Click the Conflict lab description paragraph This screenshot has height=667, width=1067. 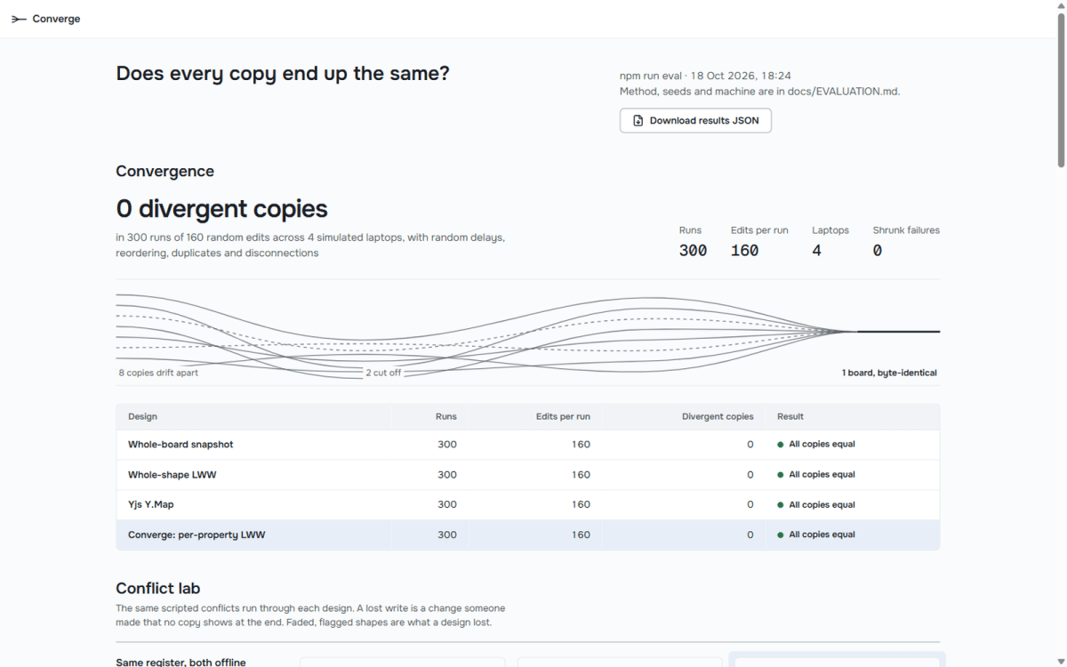[311, 615]
